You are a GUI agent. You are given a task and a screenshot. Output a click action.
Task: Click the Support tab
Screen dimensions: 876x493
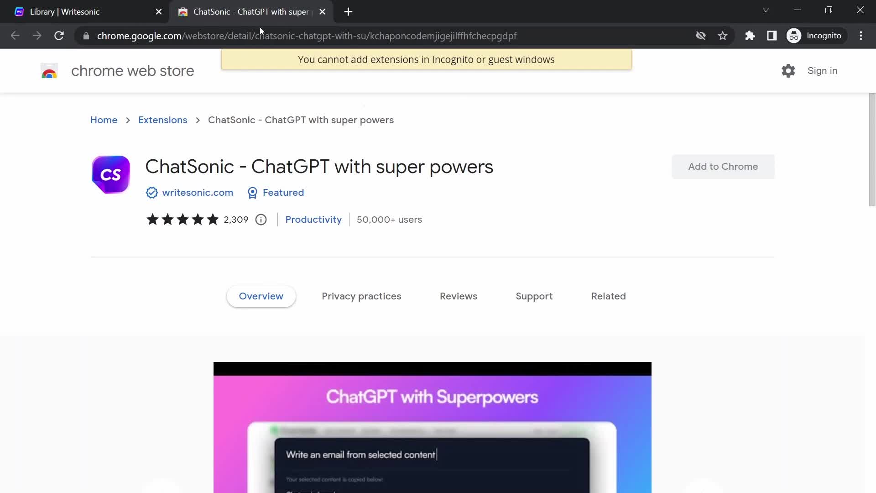[x=534, y=296]
